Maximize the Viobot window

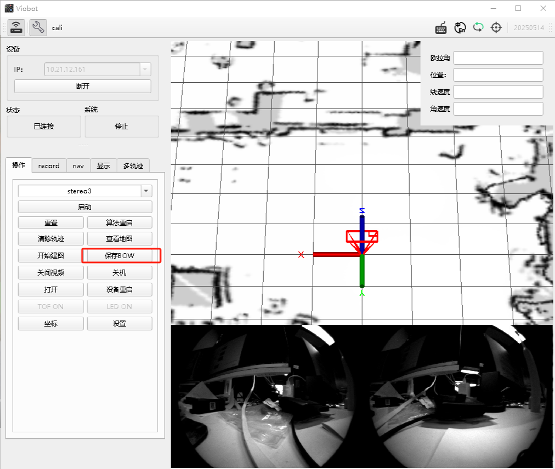[x=518, y=8]
